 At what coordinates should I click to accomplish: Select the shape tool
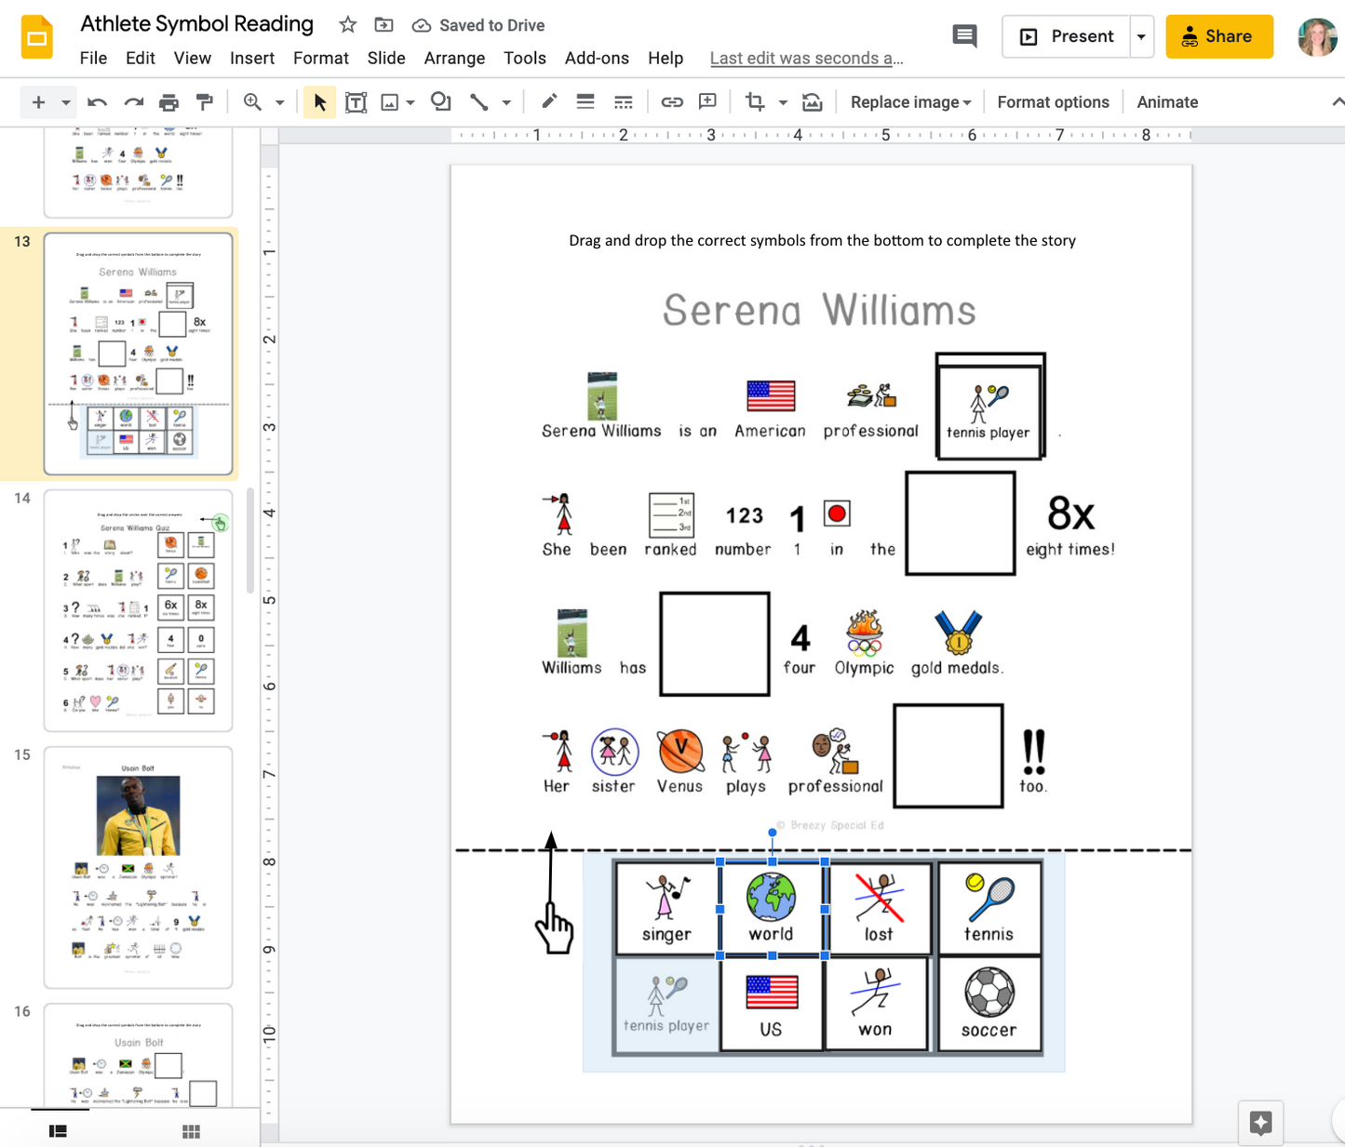coord(441,102)
